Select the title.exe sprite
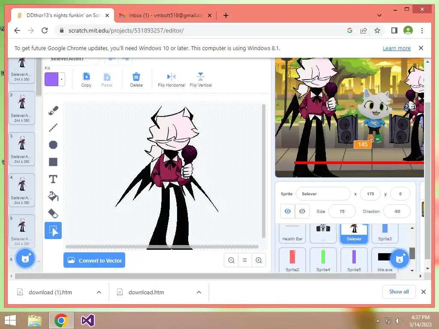439x329 pixels. pyautogui.click(x=385, y=260)
